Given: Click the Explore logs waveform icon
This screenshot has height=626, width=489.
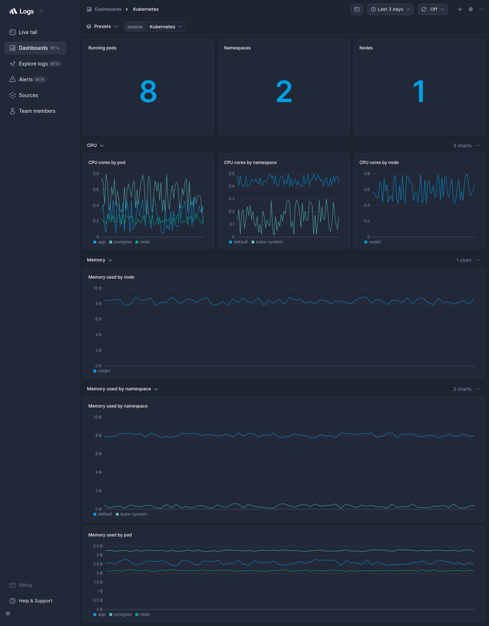Looking at the screenshot, I should pos(12,64).
